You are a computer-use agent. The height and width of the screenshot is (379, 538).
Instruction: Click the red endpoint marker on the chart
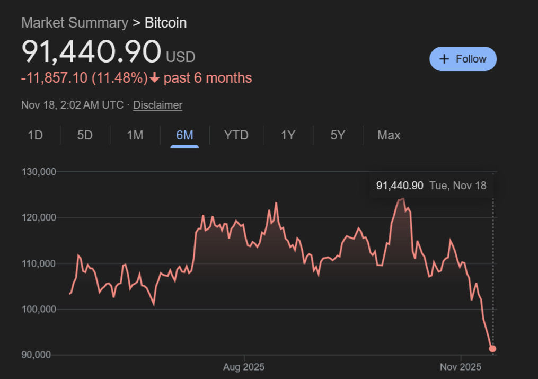(492, 348)
